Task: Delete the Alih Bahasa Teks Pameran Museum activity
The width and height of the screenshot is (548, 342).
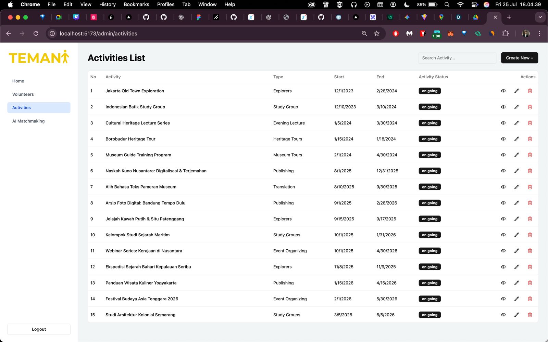Action: point(530,187)
